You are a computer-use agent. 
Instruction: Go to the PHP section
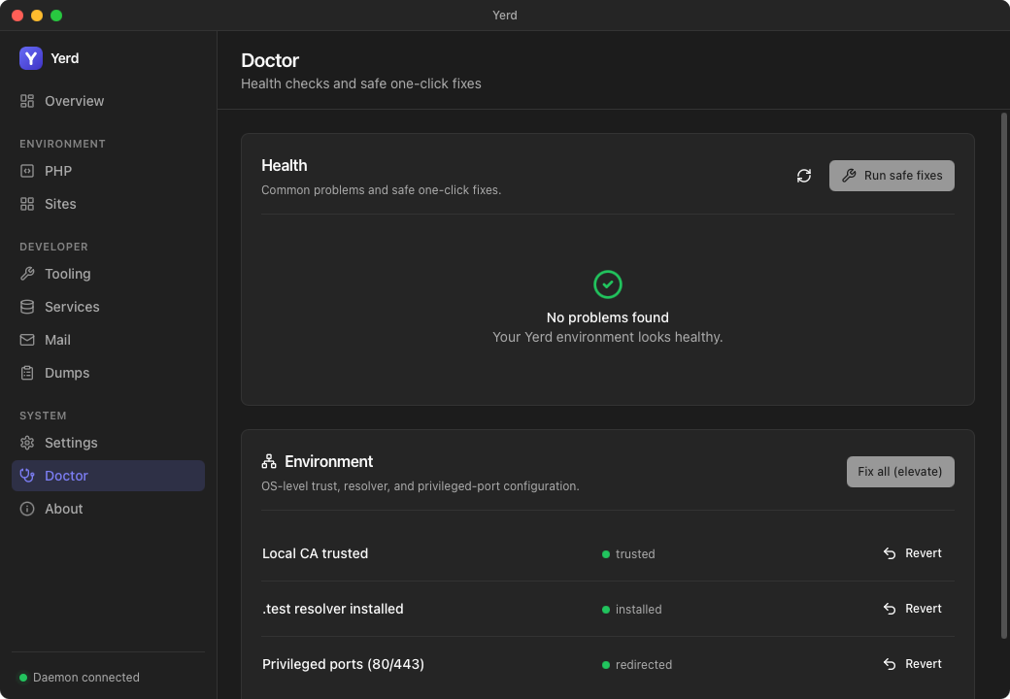(x=108, y=171)
